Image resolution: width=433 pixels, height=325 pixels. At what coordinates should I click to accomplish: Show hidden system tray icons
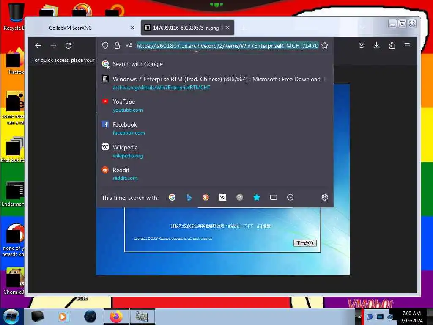tap(359, 317)
